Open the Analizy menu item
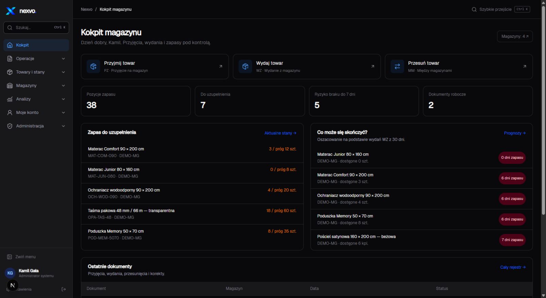The width and height of the screenshot is (546, 298). [36, 99]
